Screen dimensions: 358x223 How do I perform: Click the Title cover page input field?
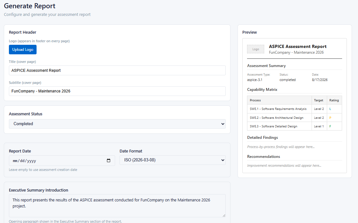pos(117,71)
